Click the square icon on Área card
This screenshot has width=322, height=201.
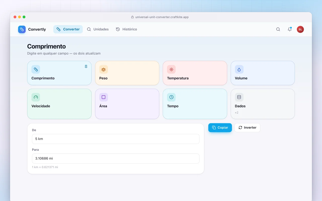pyautogui.click(x=104, y=97)
